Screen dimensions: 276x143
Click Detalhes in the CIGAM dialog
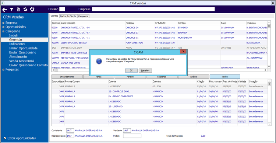point(145,70)
